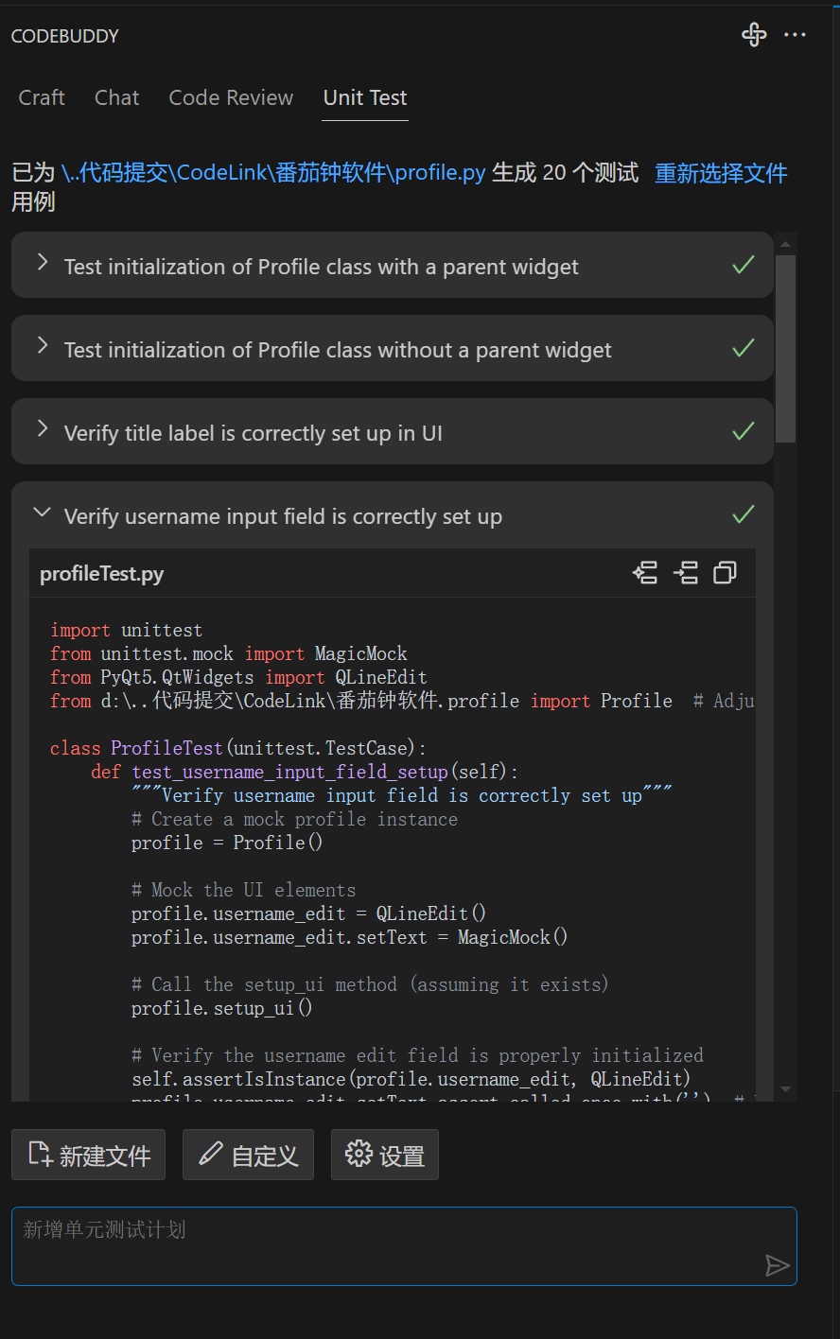
Task: Click the CodeBuddy plugin logo icon
Action: pos(754,35)
